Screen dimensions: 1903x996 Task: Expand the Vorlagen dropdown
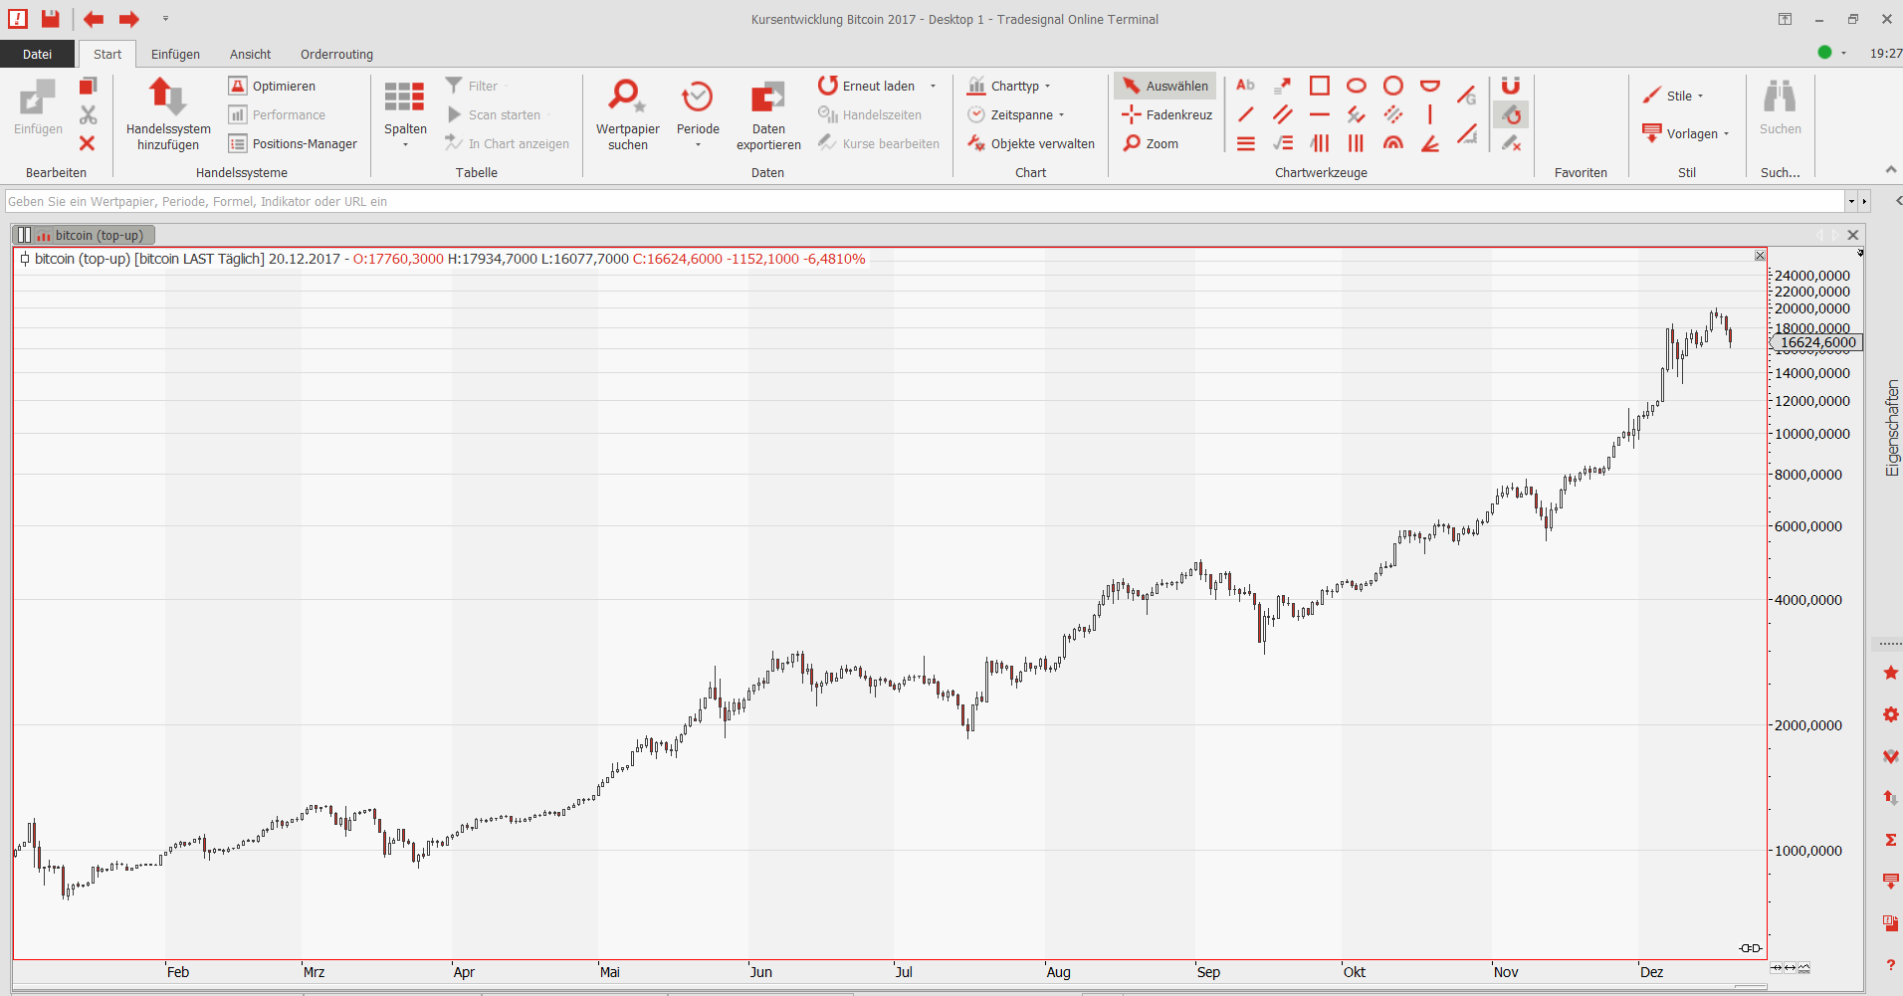[1692, 133]
